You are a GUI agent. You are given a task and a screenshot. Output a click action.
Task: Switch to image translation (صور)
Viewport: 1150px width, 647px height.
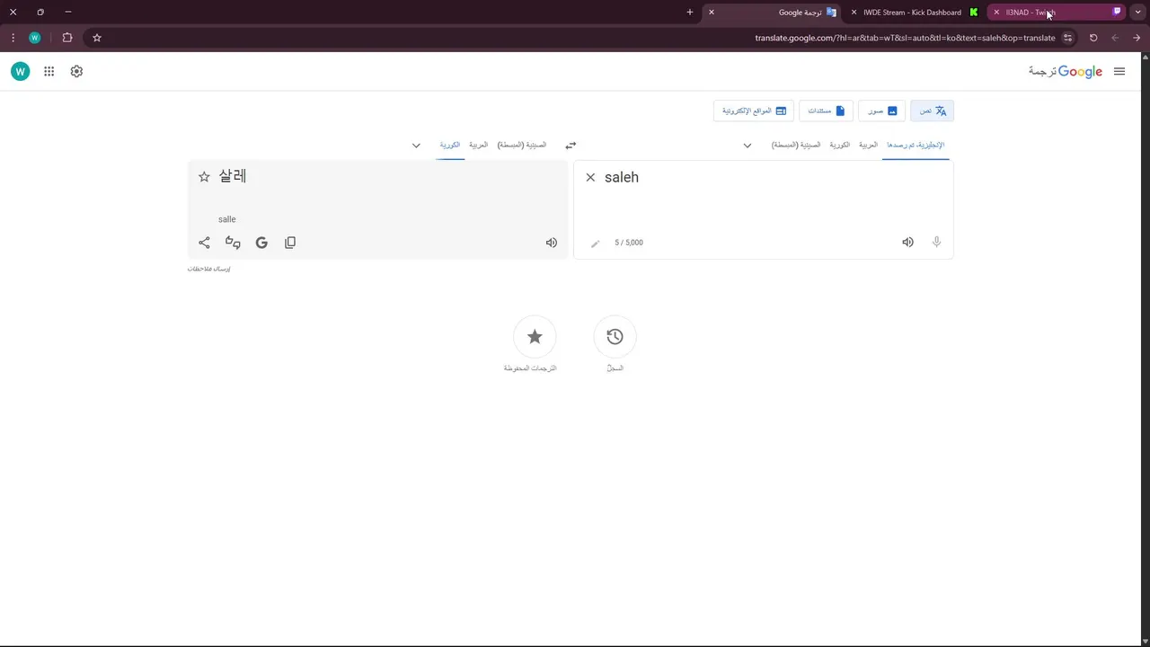coord(882,111)
